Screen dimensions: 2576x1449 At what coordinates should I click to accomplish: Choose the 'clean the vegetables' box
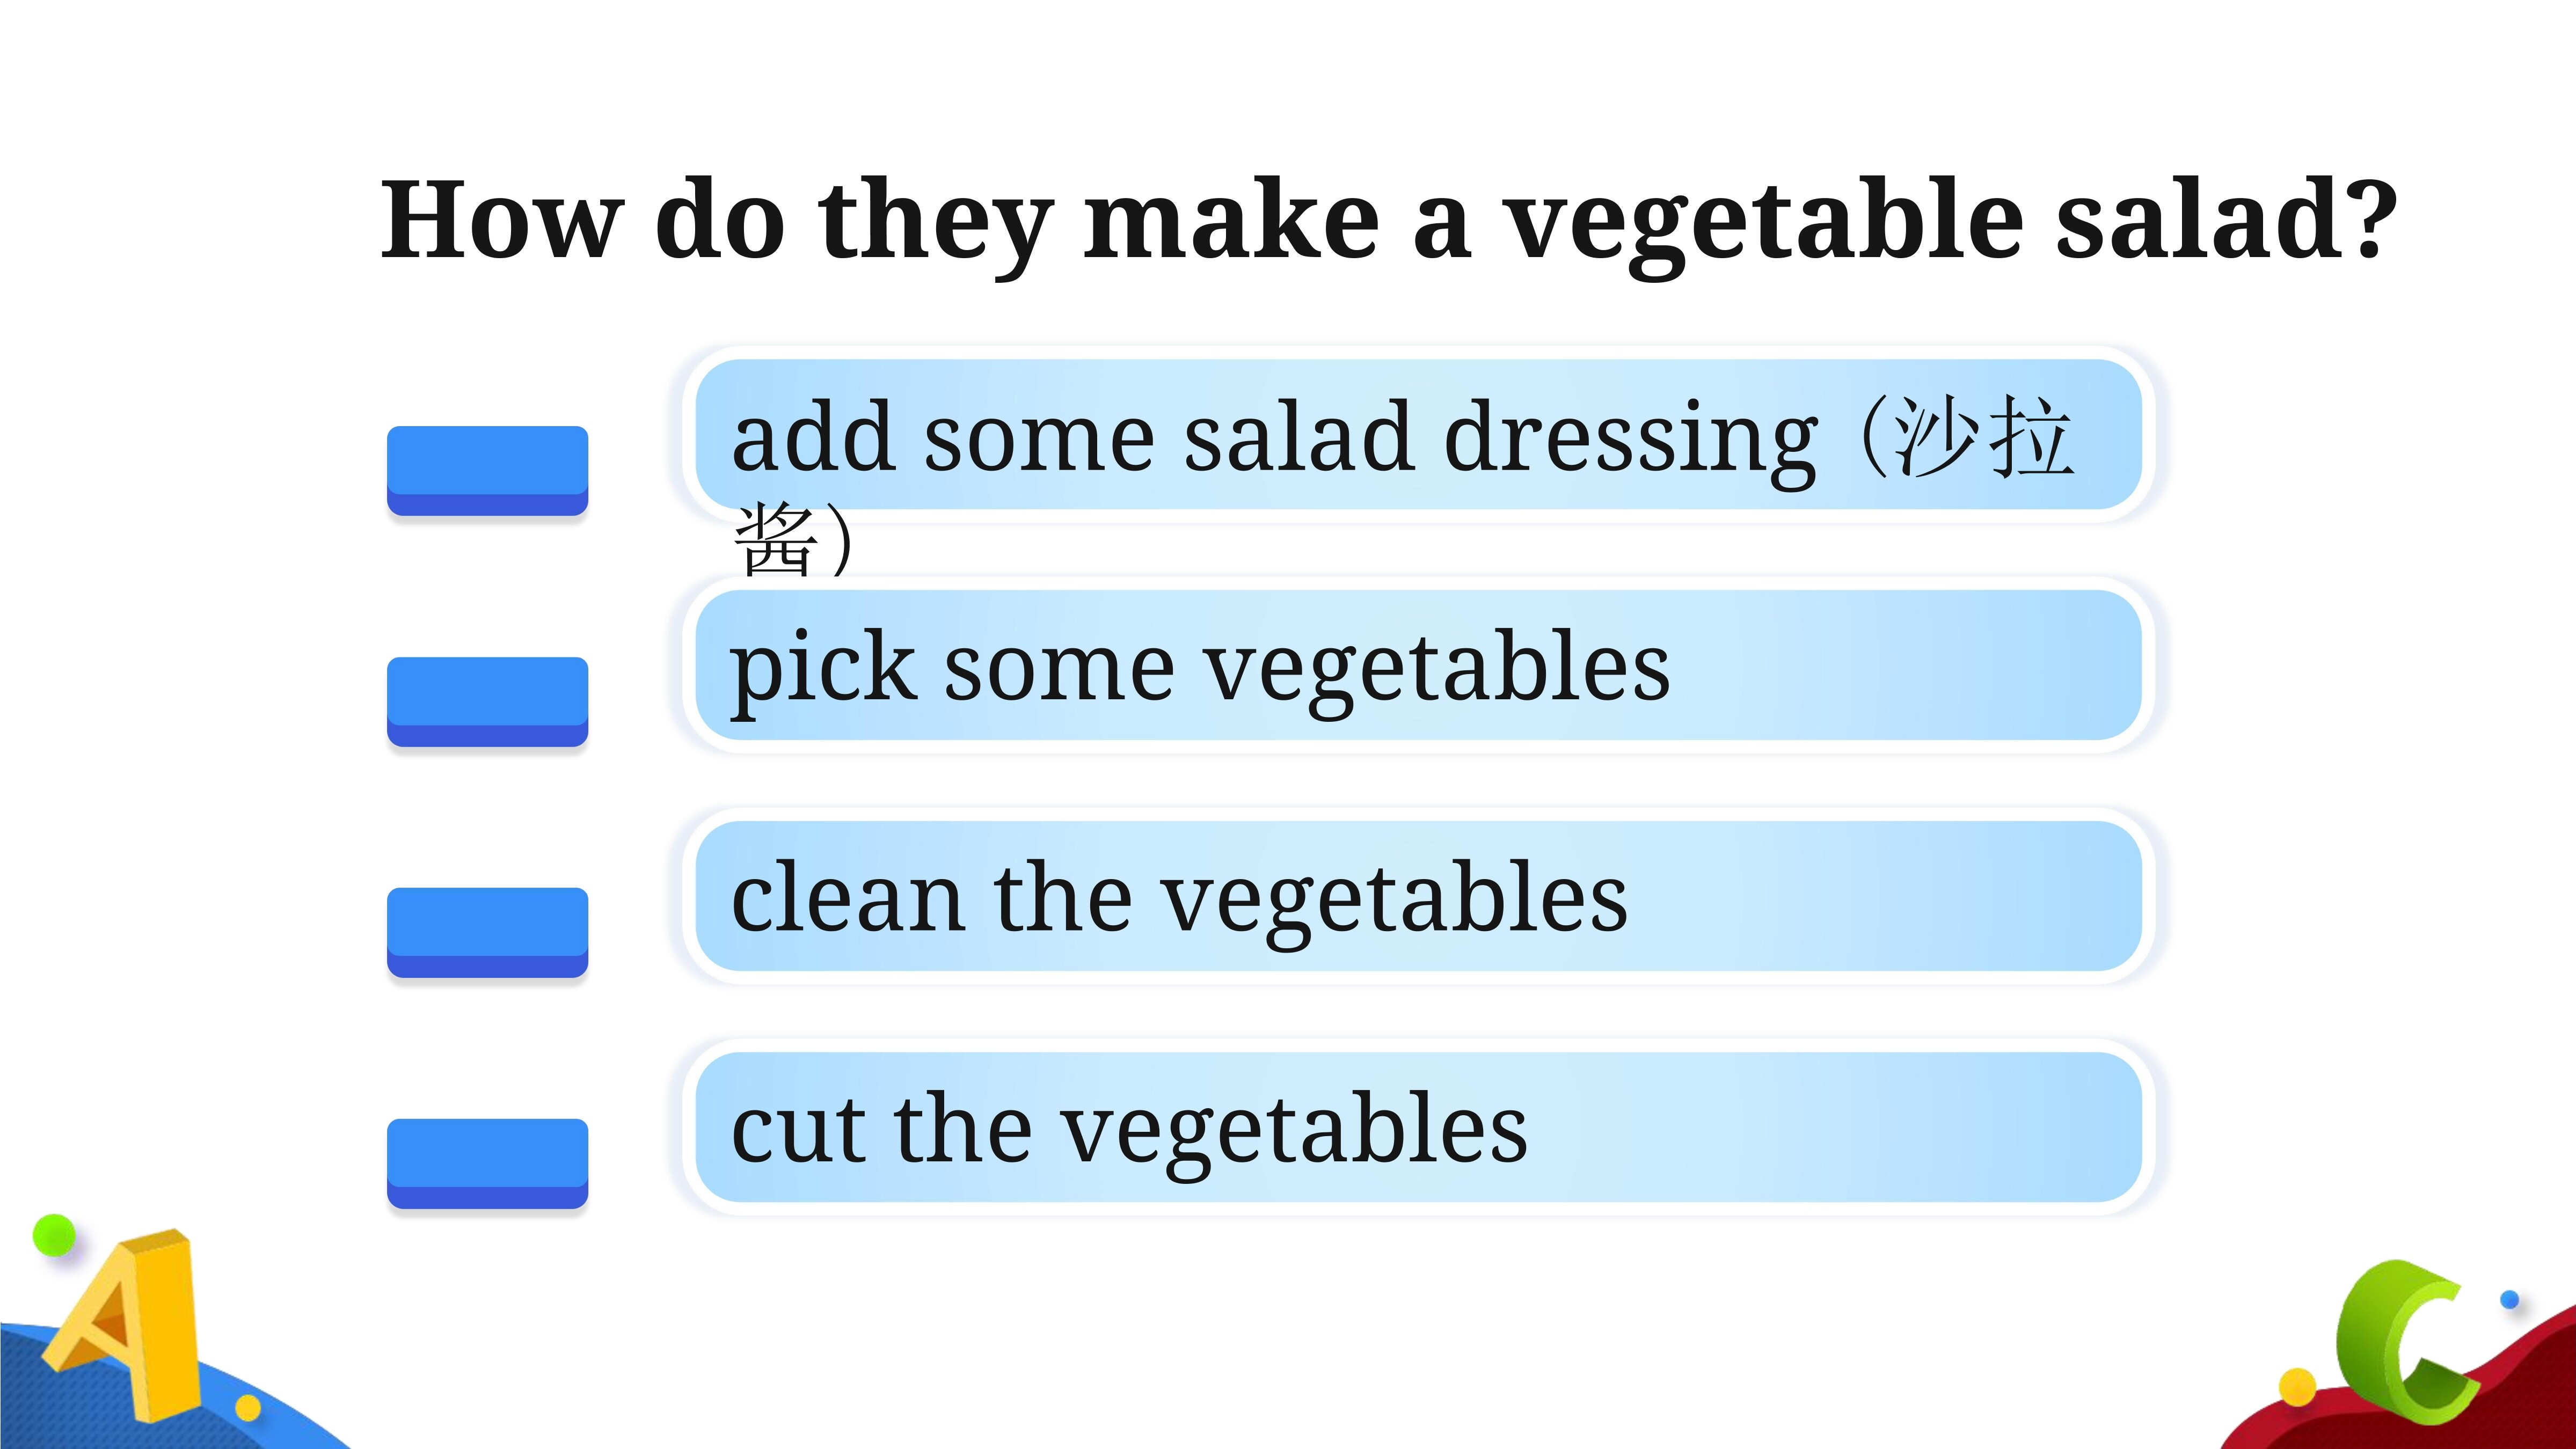(x=1418, y=896)
